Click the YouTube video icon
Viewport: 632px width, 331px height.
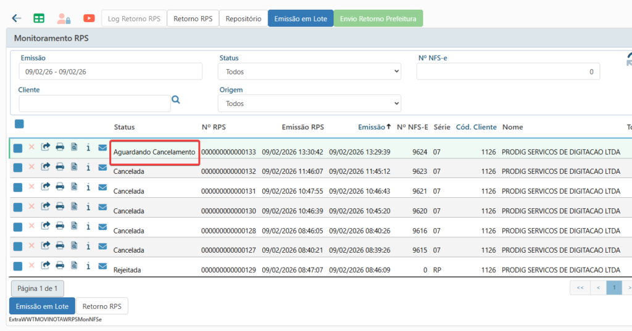(x=89, y=18)
